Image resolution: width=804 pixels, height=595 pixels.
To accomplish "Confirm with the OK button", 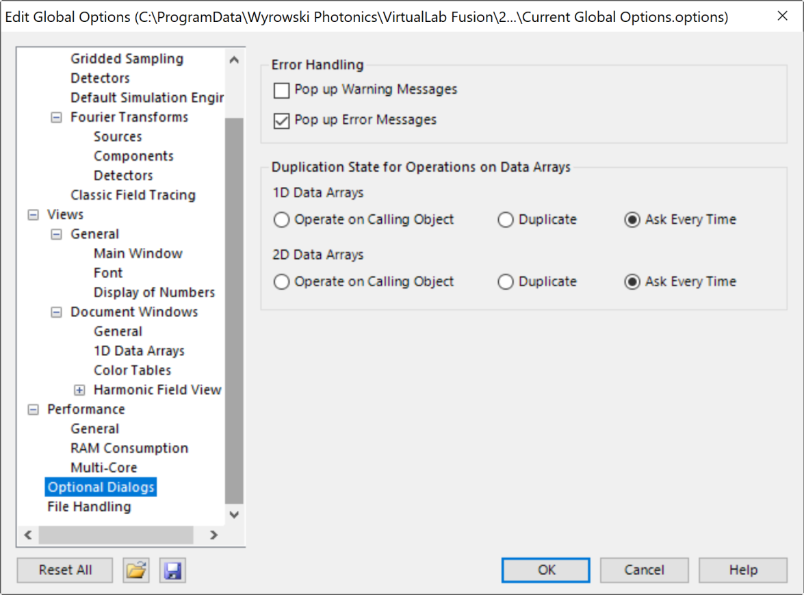I will click(x=545, y=570).
